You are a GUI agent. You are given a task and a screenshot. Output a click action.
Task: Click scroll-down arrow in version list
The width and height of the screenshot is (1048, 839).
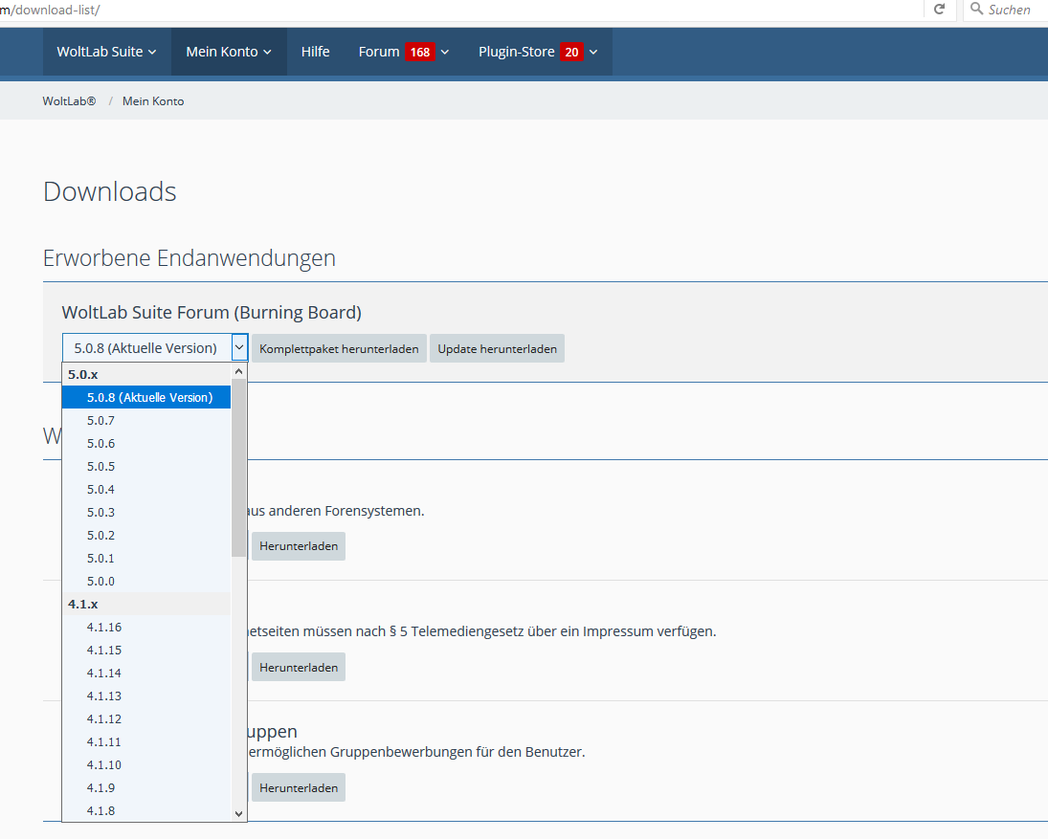click(x=239, y=813)
